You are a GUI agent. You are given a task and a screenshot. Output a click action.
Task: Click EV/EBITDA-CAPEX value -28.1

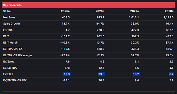(x=66, y=80)
